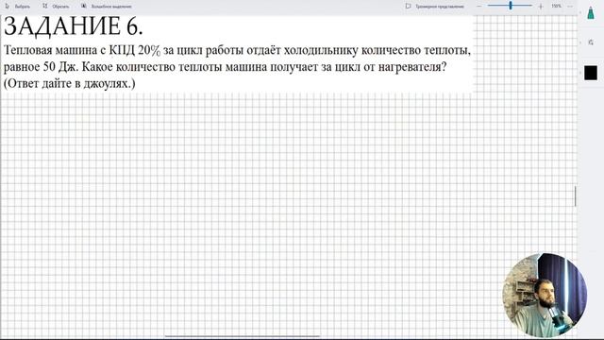Open the Волшебное выделение magic select tool
Image resolution: width=604 pixels, height=340 pixels.
point(107,7)
